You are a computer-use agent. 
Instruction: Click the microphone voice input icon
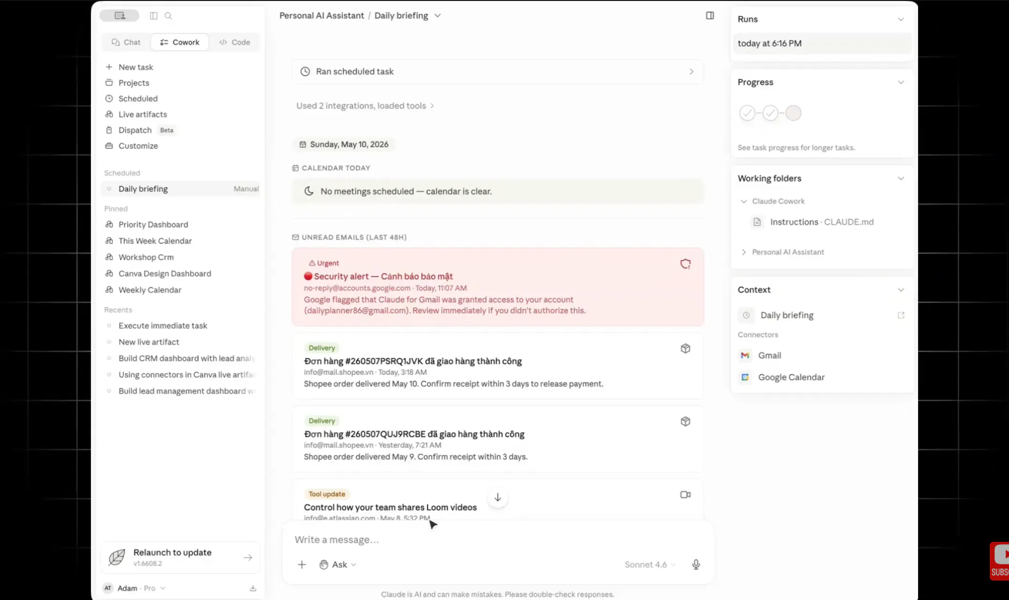coord(696,565)
